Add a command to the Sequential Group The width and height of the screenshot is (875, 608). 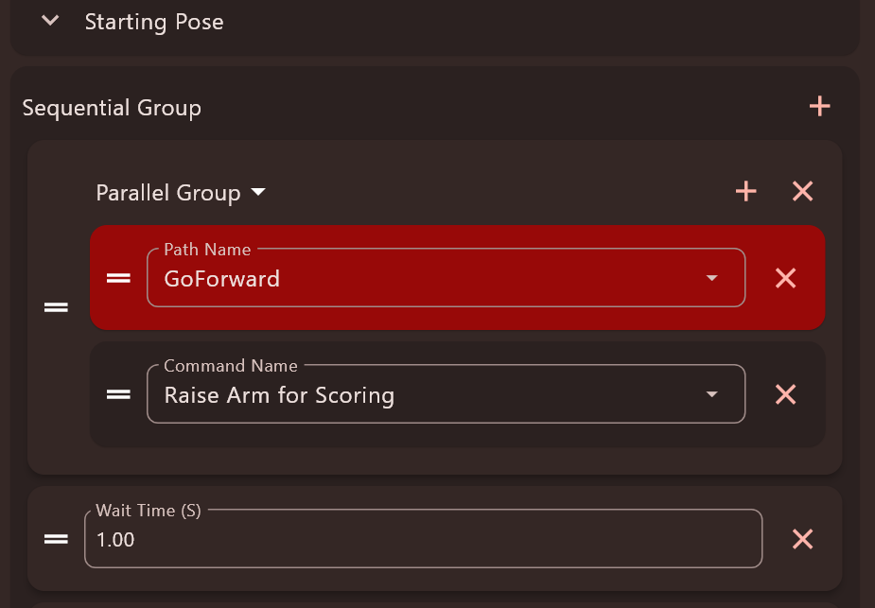819,106
